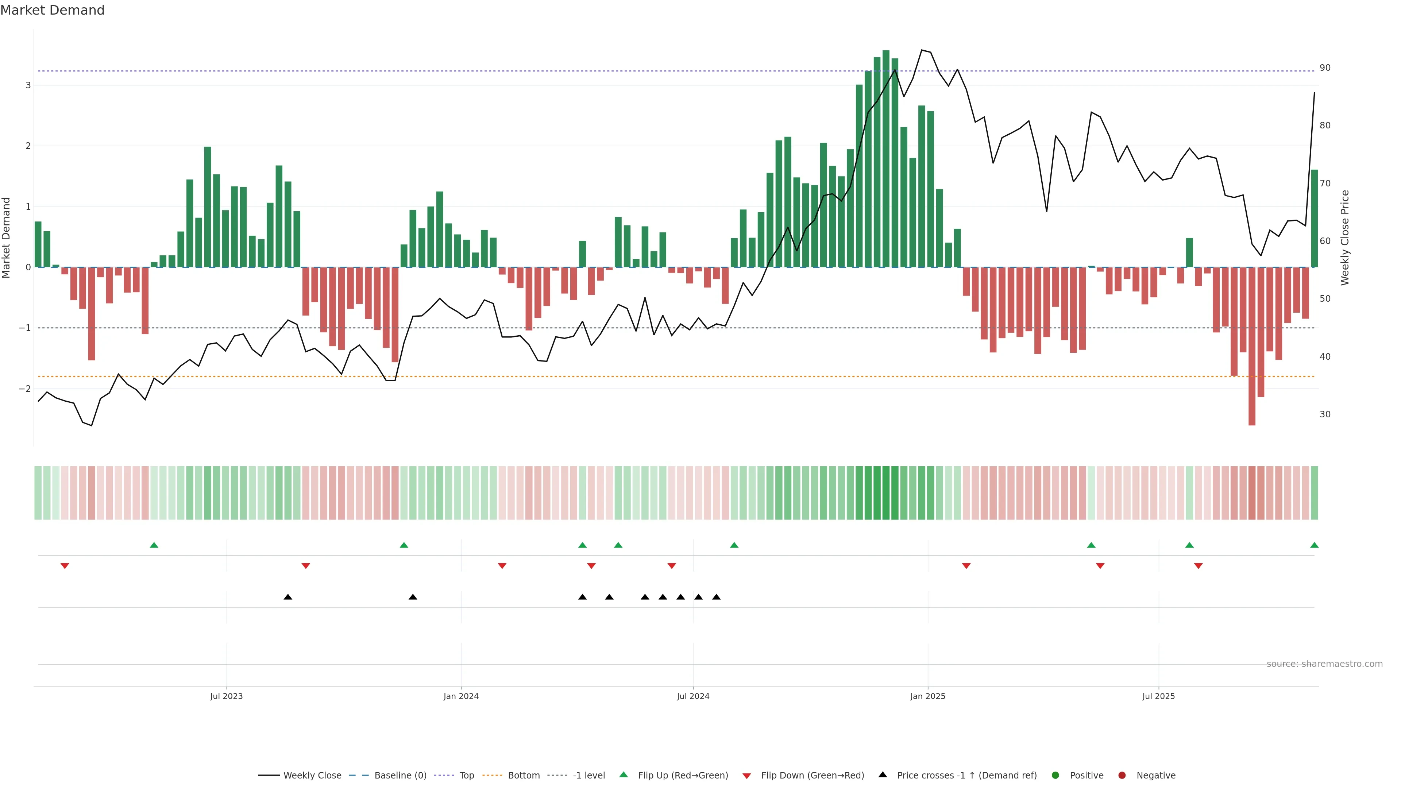1401x788 pixels.
Task: Click the Weekly Close Price axis title
Action: tap(1344, 237)
